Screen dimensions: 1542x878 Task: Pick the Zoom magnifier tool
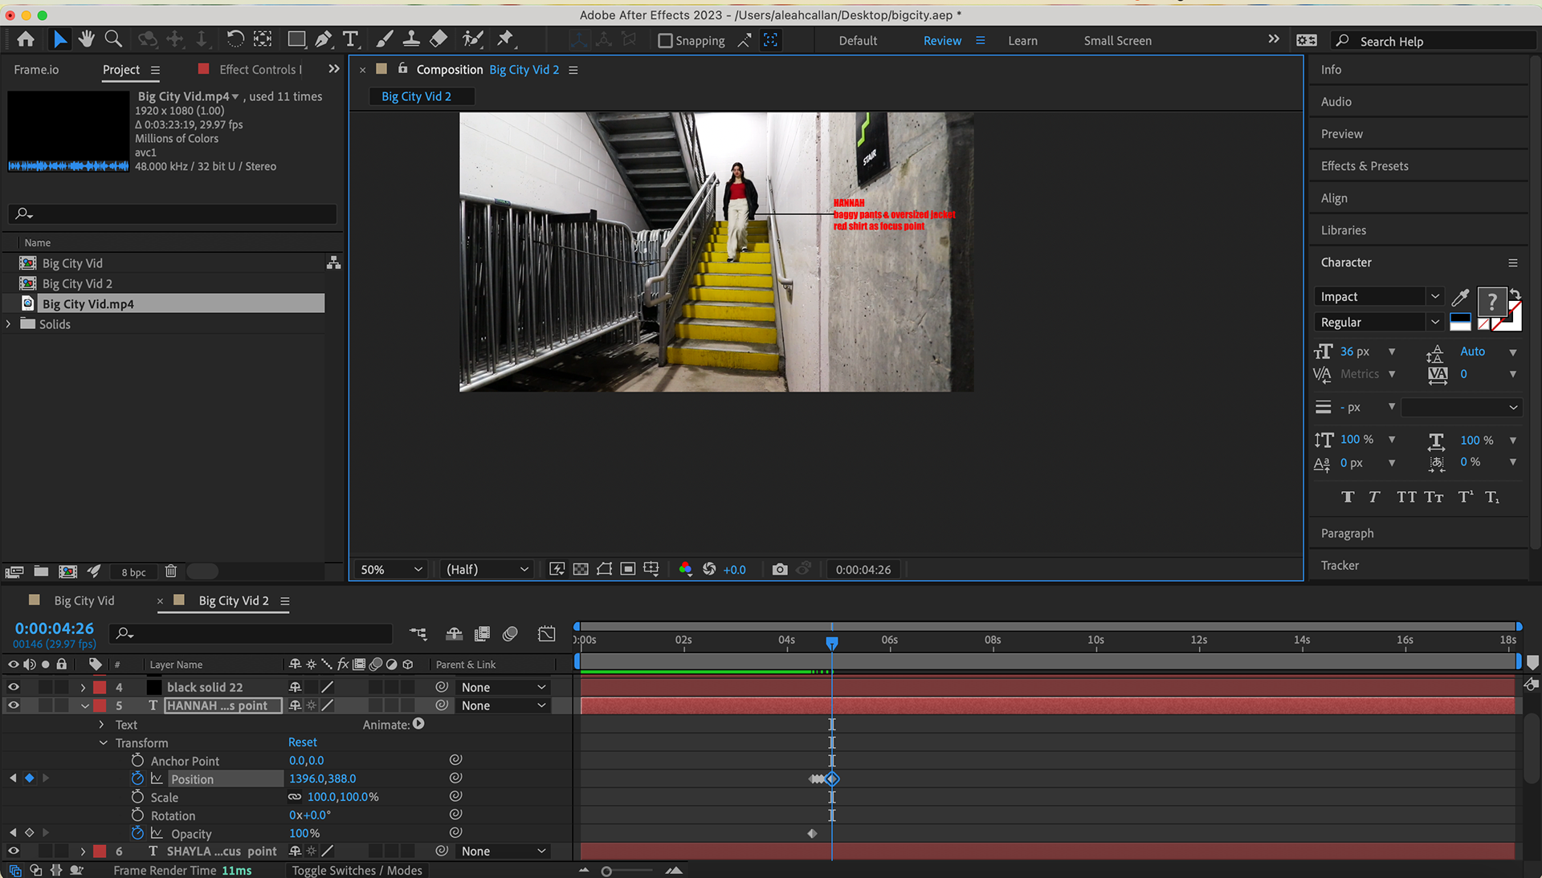coord(113,39)
